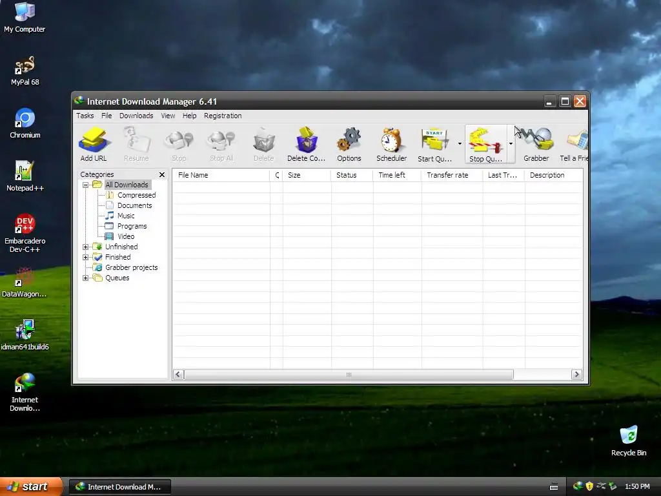Open the Stop Queue dropdown arrow

tap(511, 144)
